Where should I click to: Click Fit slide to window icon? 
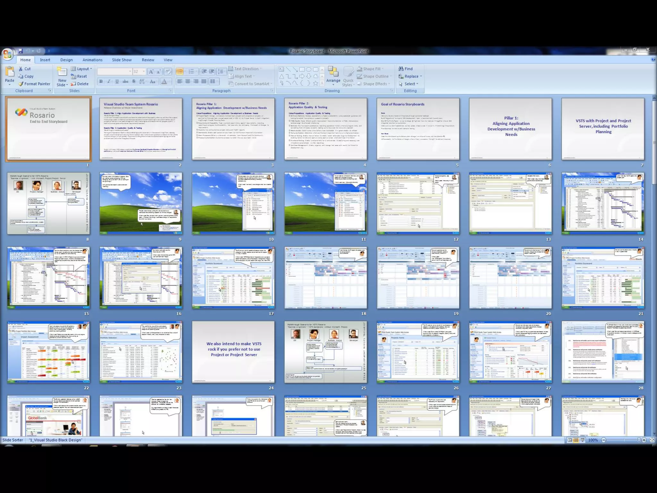[652, 440]
